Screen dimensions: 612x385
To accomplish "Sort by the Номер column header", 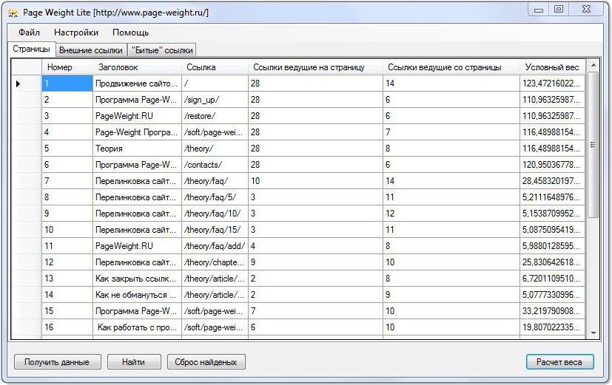I will click(67, 67).
